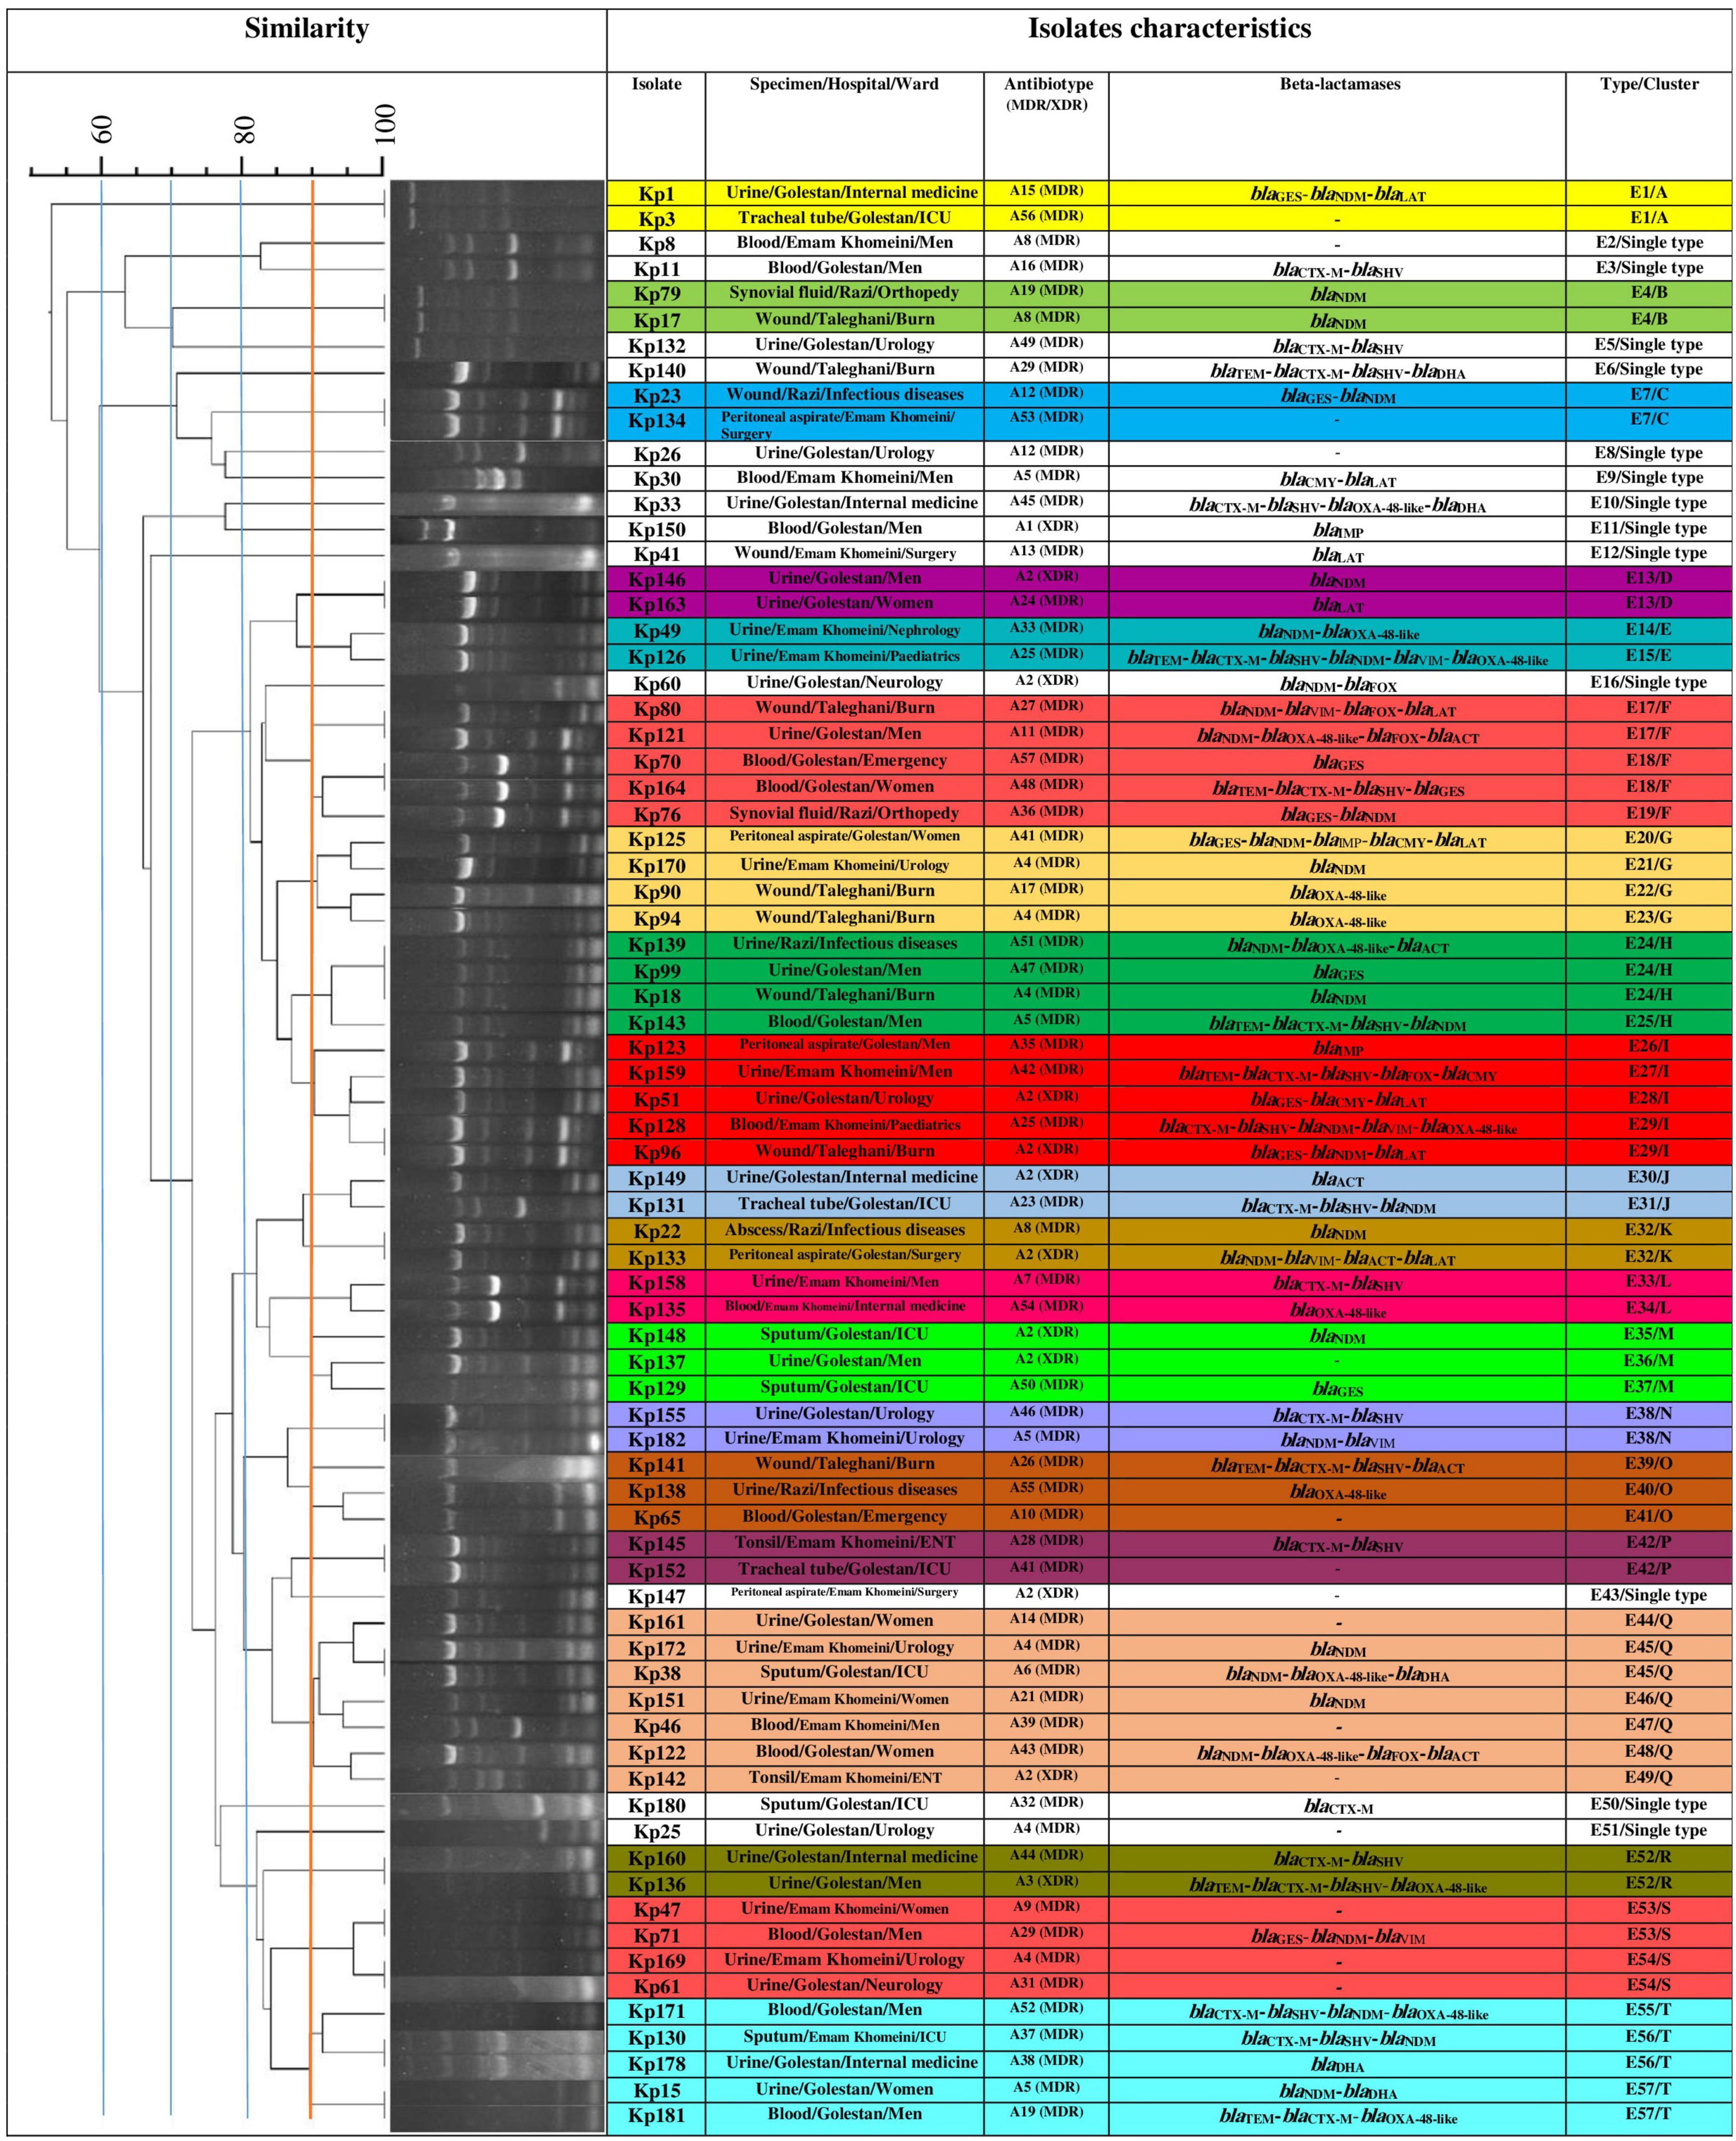Click the Kp125 isolate cell
This screenshot has height=2141, width=1736.
click(656, 840)
